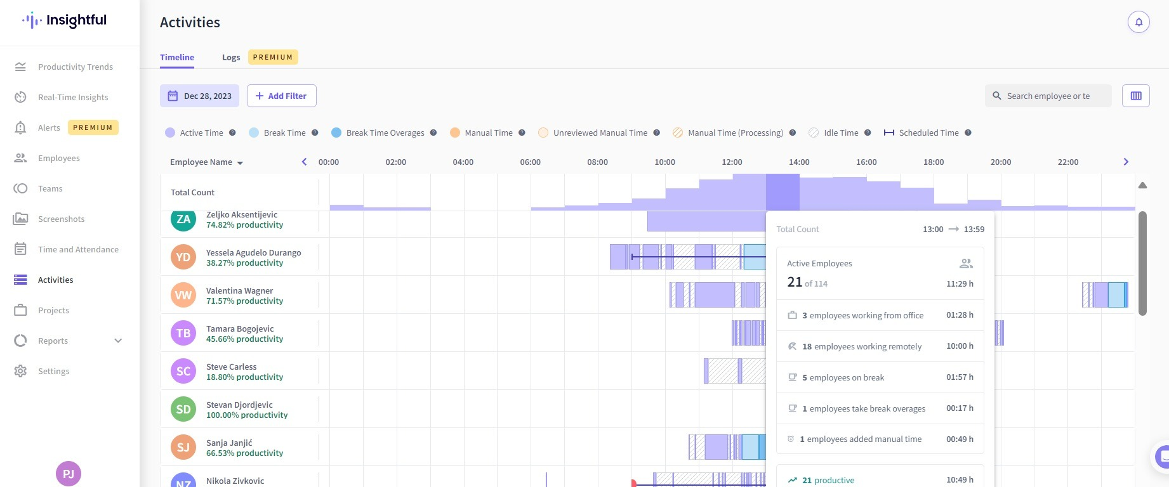Switch to the Logs tab

tap(231, 57)
